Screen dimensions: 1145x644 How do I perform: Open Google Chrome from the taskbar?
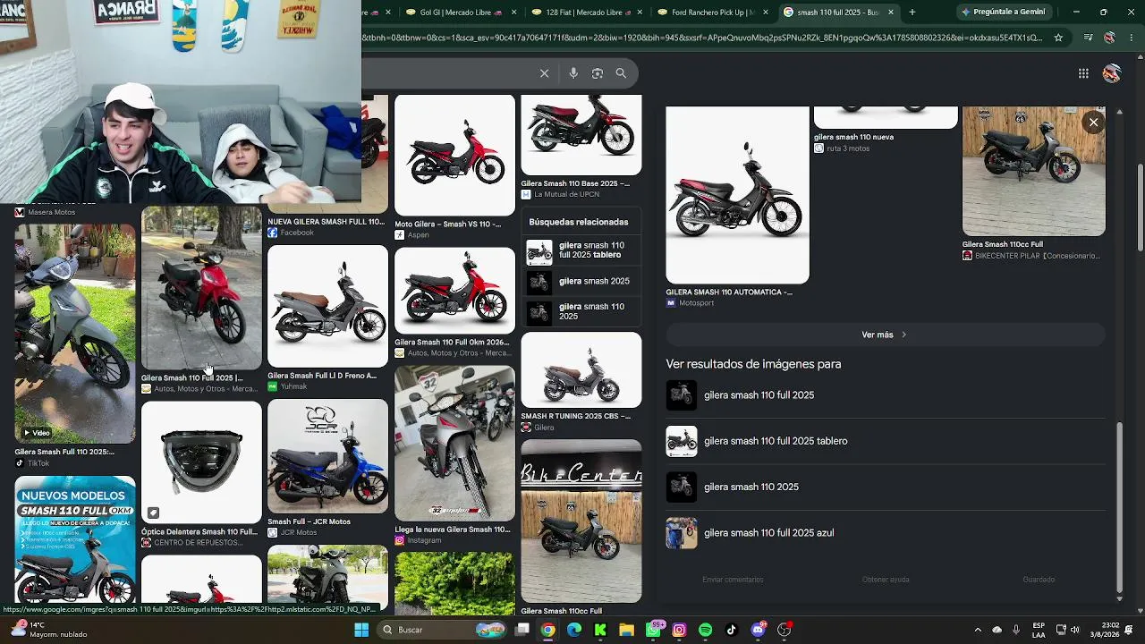point(547,630)
